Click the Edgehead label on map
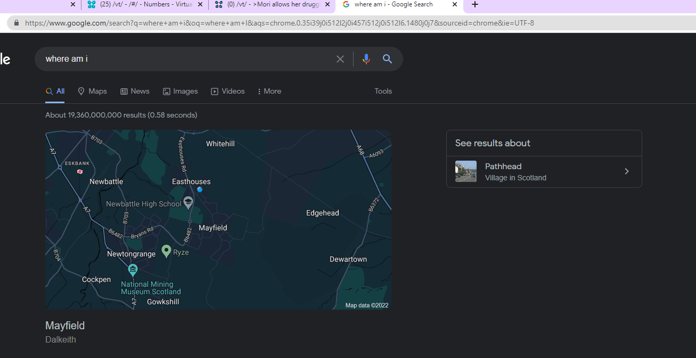The width and height of the screenshot is (696, 358). coord(323,213)
